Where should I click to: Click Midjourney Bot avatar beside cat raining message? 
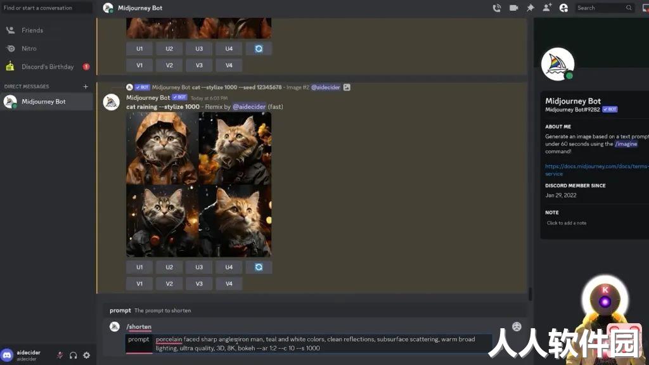click(112, 102)
